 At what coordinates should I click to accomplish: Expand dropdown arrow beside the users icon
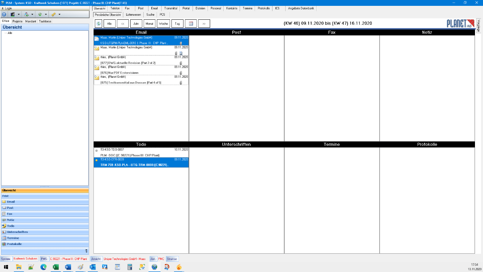(x=32, y=15)
